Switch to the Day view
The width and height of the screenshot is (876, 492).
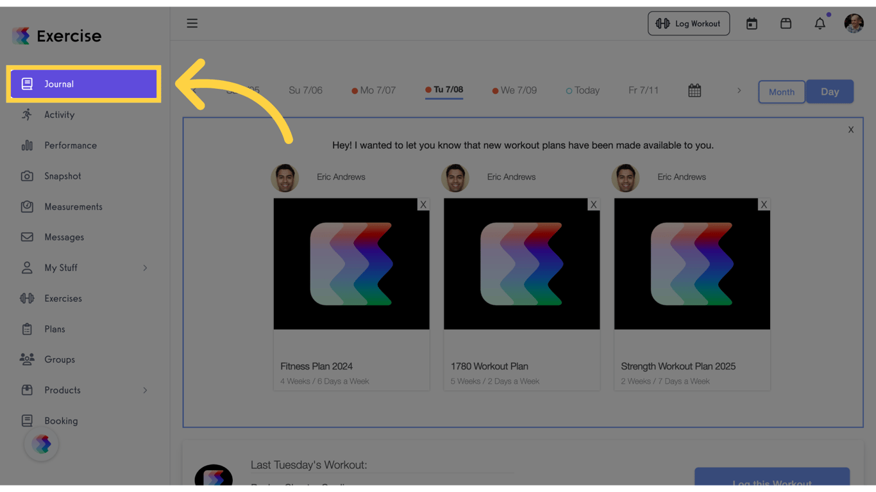click(x=830, y=91)
